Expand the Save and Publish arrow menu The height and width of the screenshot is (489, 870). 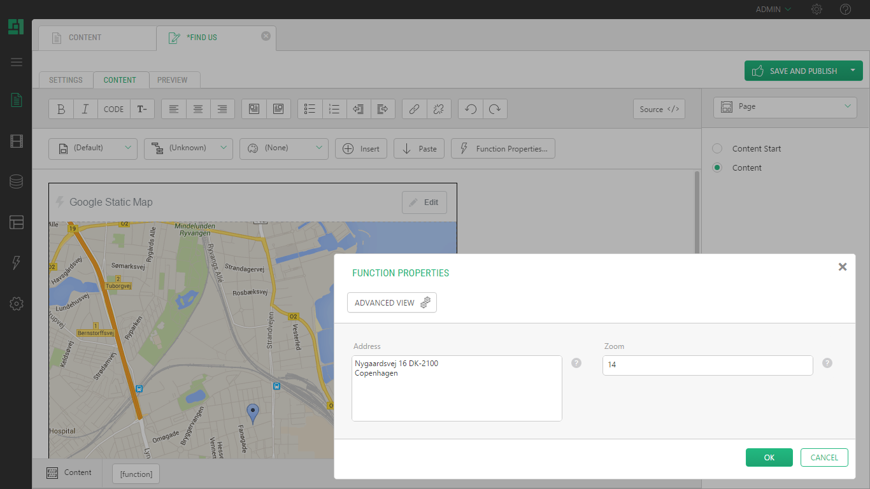point(852,71)
